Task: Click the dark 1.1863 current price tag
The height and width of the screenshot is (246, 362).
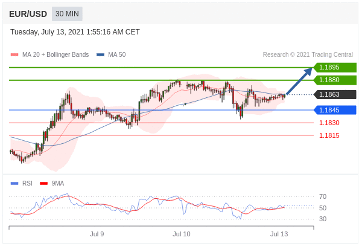Action: [x=335, y=94]
